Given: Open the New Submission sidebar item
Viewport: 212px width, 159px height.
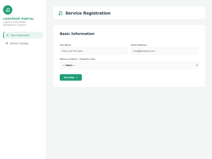Looking at the screenshot, I should tap(23, 35).
